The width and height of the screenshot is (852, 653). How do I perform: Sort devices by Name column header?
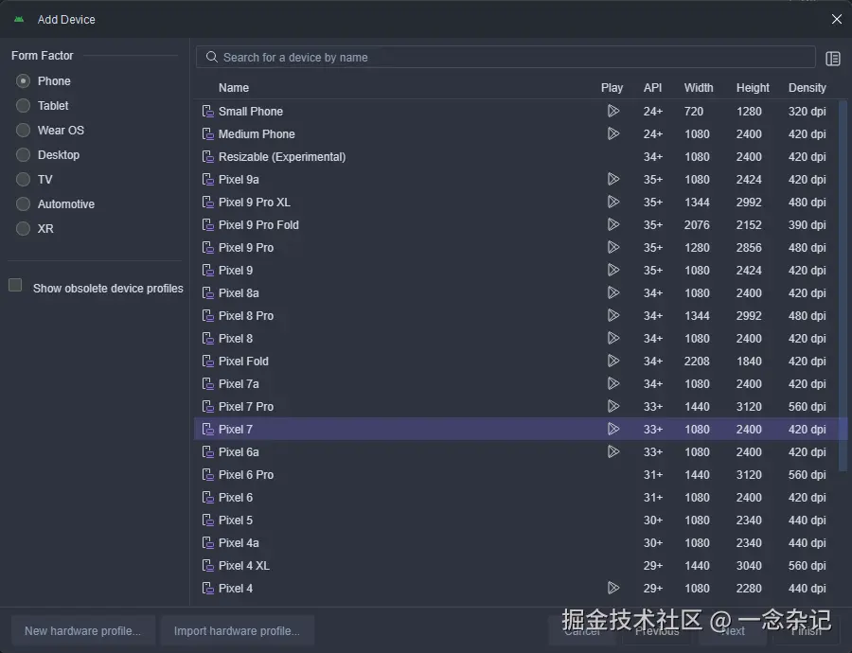click(x=234, y=87)
